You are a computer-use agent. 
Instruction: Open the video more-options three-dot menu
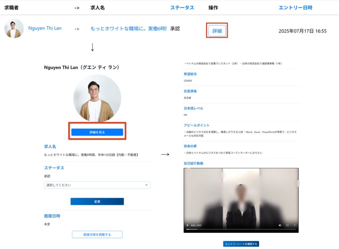(x=294, y=225)
